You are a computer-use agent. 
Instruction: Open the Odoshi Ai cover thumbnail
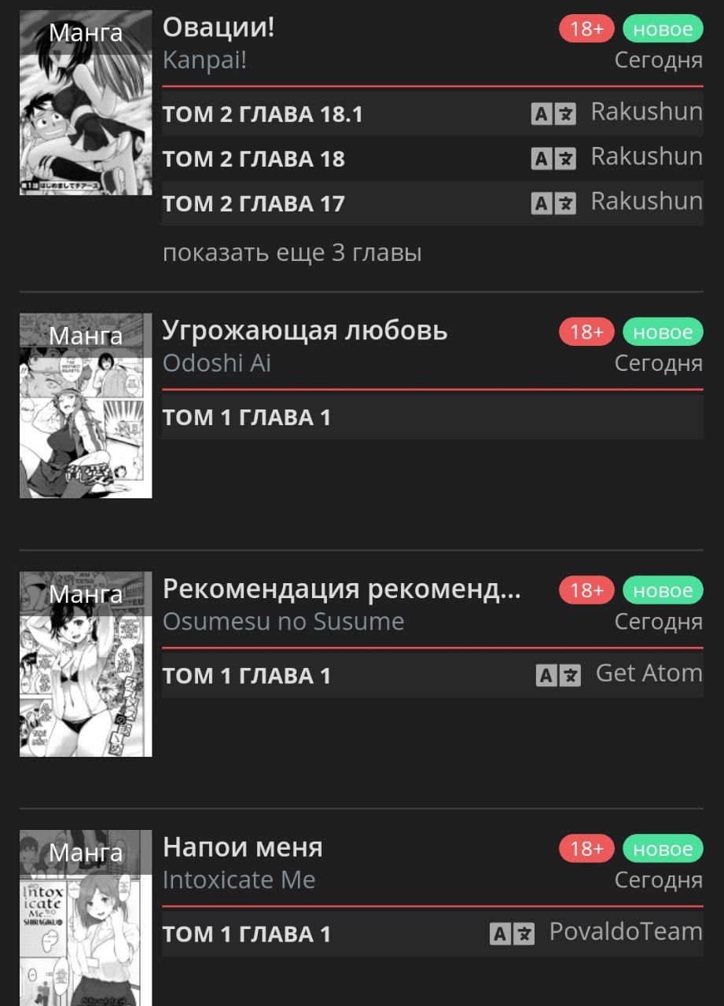pos(86,406)
